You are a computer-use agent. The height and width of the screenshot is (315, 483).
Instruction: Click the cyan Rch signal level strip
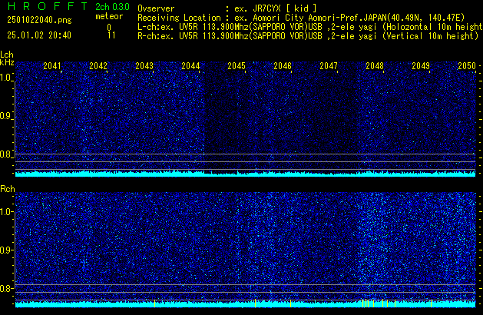pos(245,304)
